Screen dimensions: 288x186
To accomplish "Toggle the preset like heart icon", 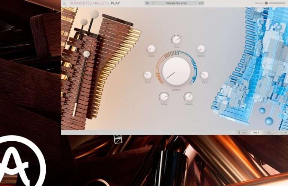I will click(x=153, y=3).
